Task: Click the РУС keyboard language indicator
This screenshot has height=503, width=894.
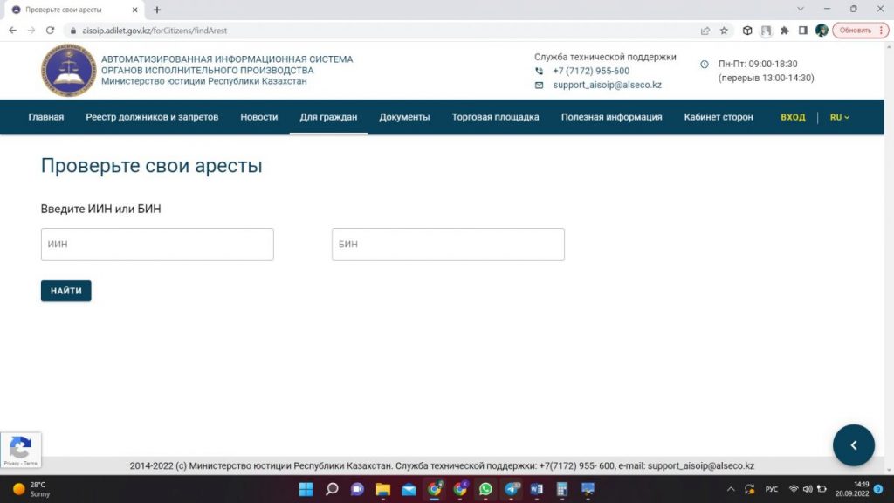Action: point(772,489)
